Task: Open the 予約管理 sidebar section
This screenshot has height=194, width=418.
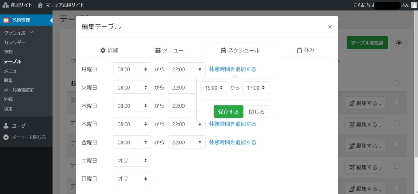Action: tap(23, 20)
